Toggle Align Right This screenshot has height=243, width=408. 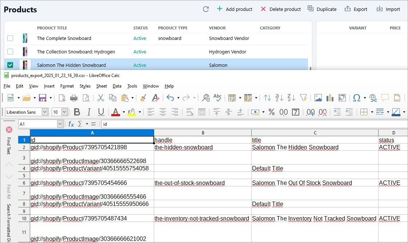click(x=175, y=112)
